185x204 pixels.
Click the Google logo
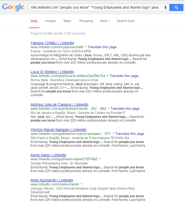(x=13, y=7)
